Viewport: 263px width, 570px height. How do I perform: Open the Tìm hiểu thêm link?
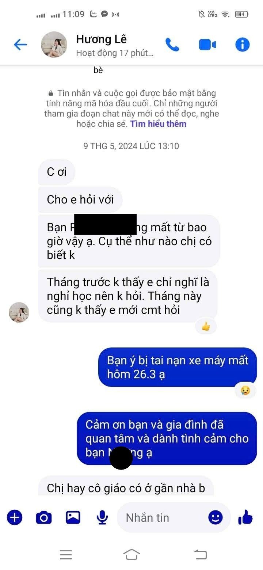[159, 124]
